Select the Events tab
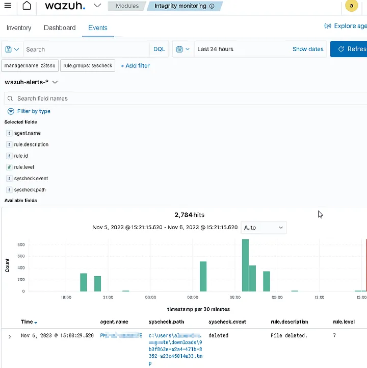This screenshot has width=367, height=368. pyautogui.click(x=98, y=28)
